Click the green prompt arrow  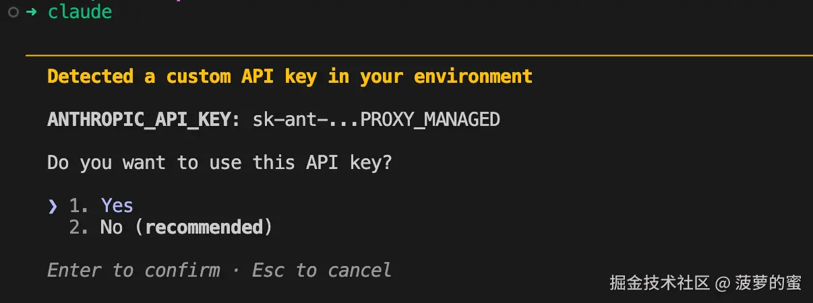click(31, 12)
